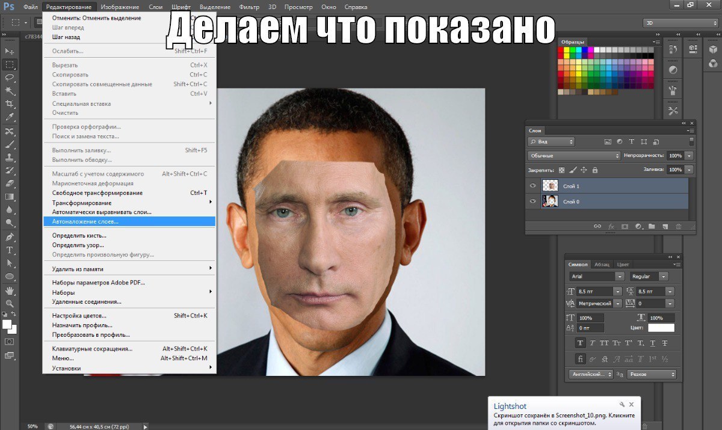Open the Заливка fill dropdown arrow
The width and height of the screenshot is (722, 430).
tap(689, 170)
